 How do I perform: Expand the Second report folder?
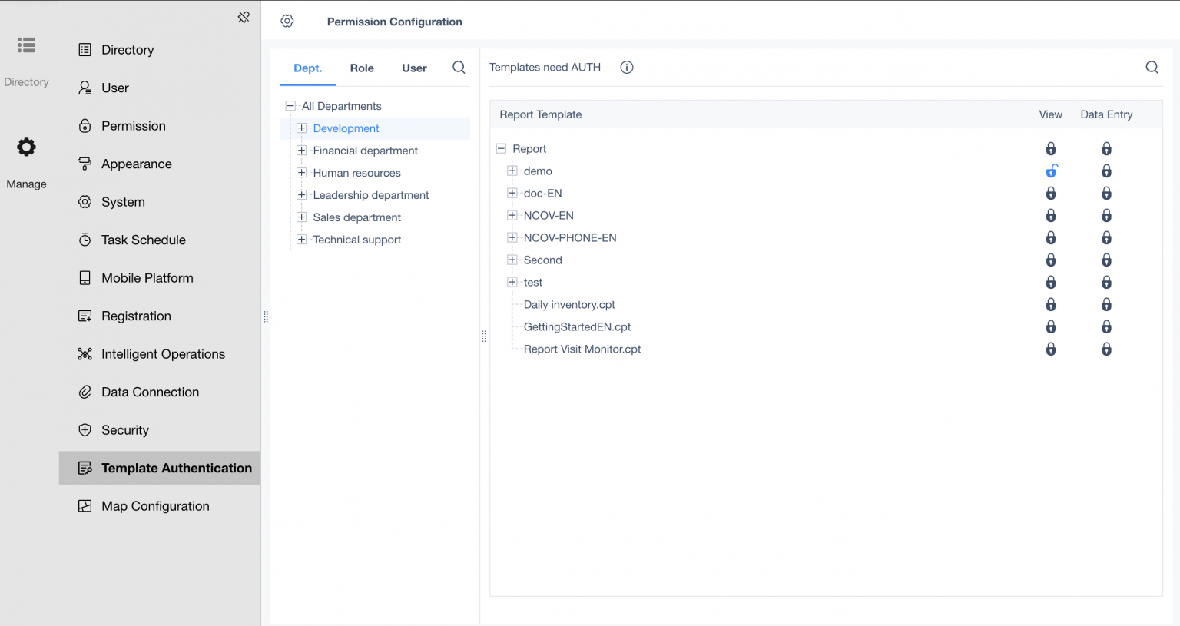click(512, 260)
